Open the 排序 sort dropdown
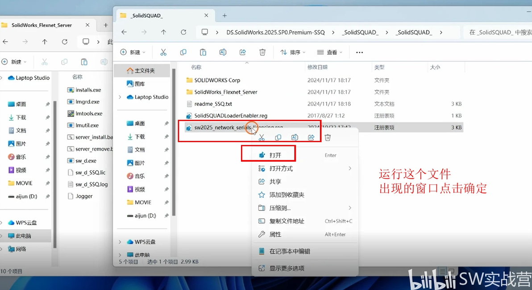 (x=293, y=52)
